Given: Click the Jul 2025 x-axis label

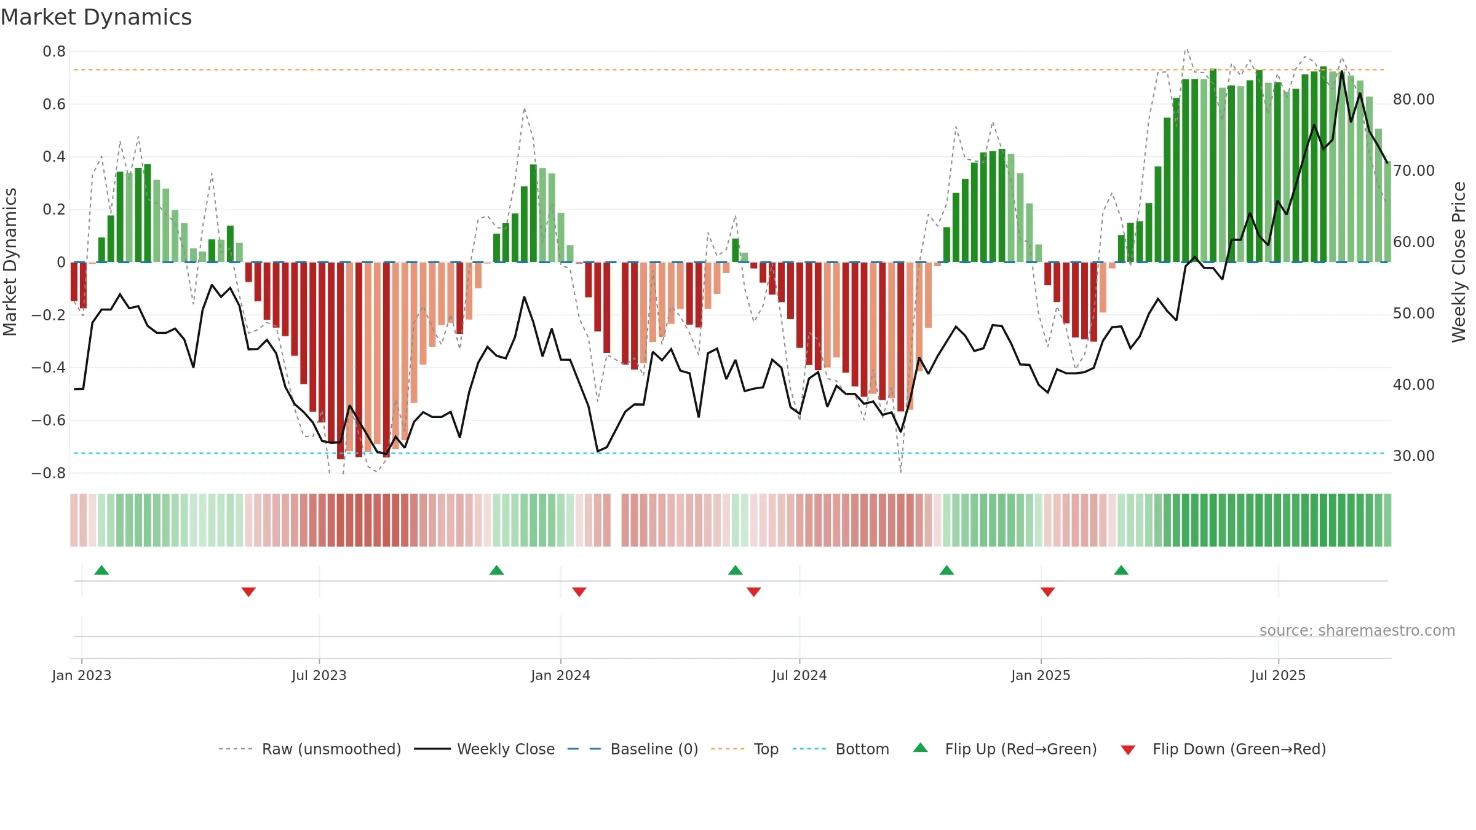Looking at the screenshot, I should pos(1279,675).
